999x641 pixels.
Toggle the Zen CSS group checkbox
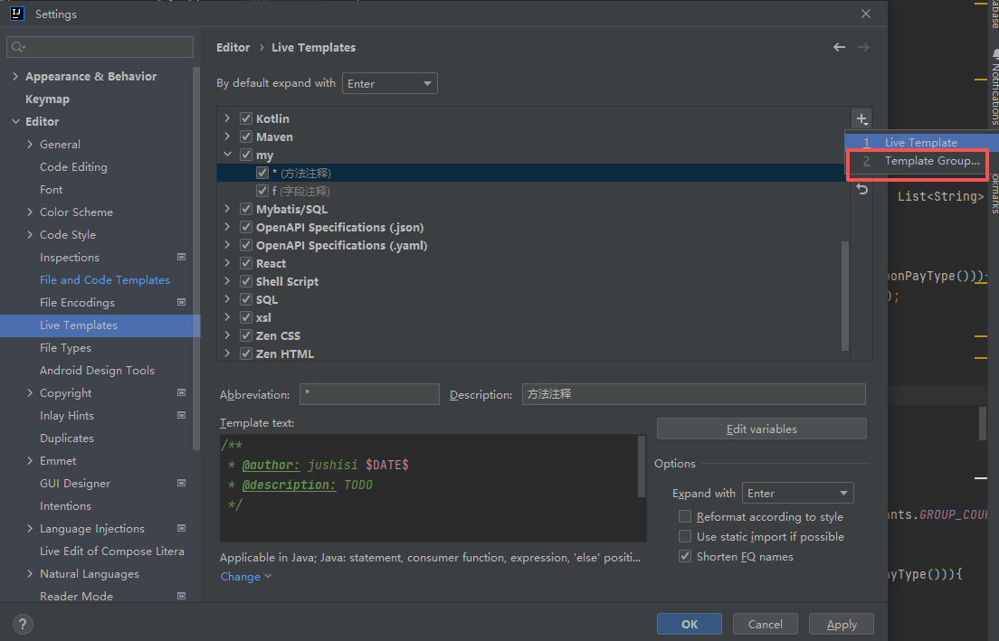[x=246, y=335]
